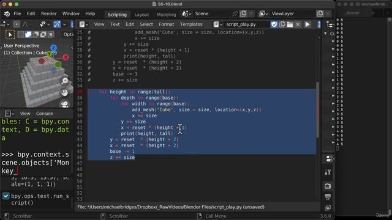Browse text data-blocks dropdown
392x220 pixels.
pyautogui.click(x=218, y=24)
